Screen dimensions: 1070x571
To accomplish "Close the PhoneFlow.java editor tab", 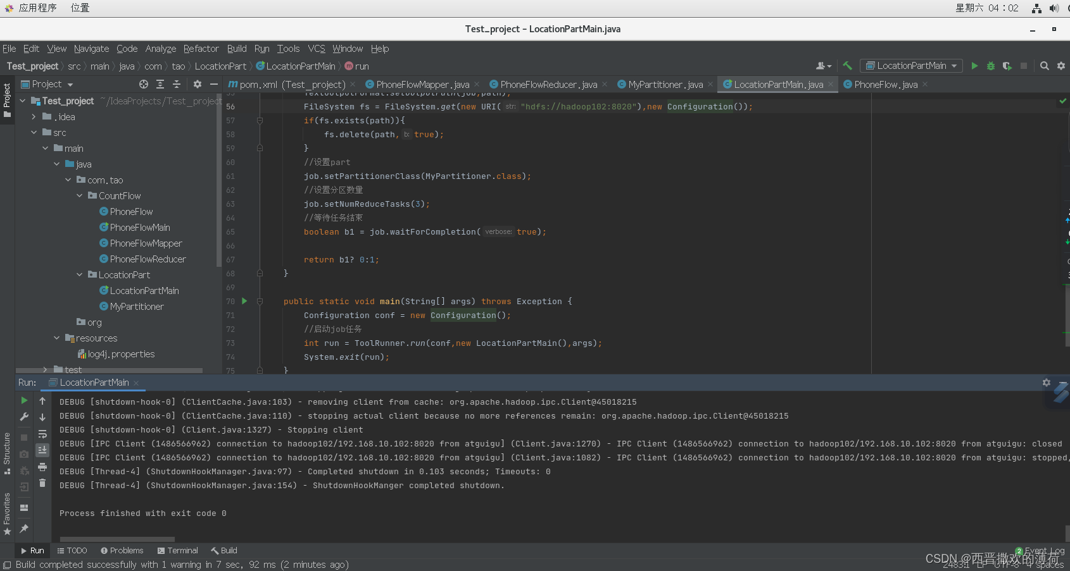I will pos(925,84).
